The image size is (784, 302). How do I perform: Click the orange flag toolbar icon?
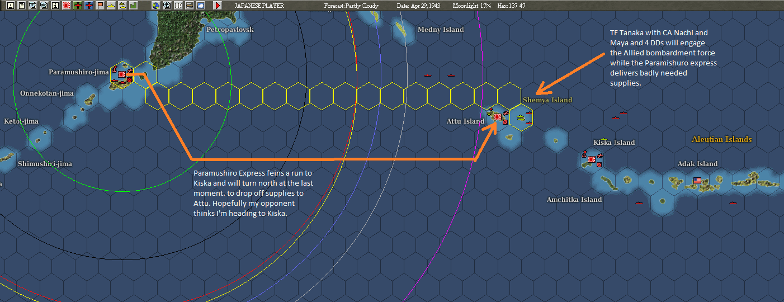(100, 6)
